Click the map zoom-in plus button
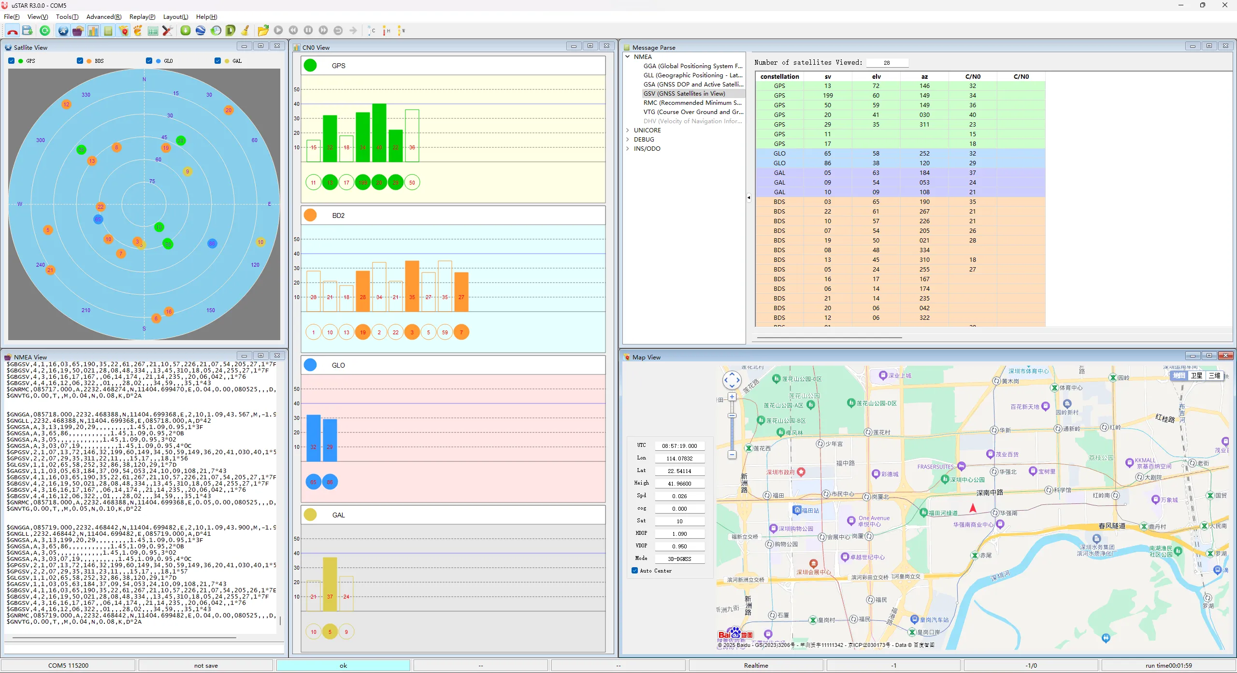This screenshot has width=1237, height=673. click(732, 397)
